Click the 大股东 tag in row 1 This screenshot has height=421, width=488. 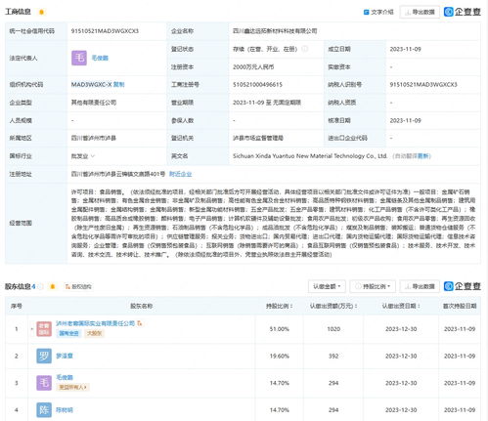click(94, 333)
